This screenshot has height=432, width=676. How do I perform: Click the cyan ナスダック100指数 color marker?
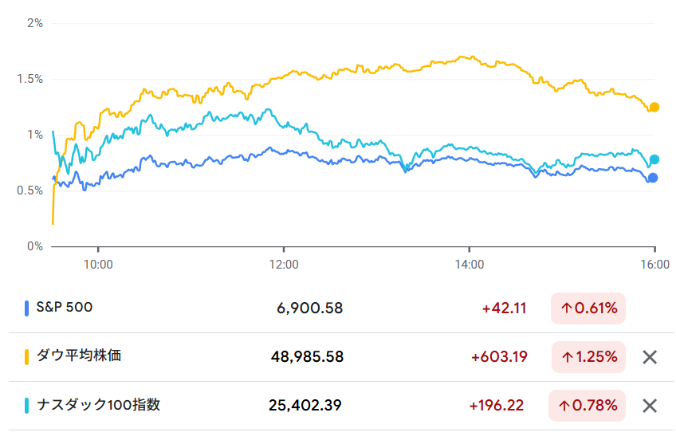pyautogui.click(x=27, y=405)
